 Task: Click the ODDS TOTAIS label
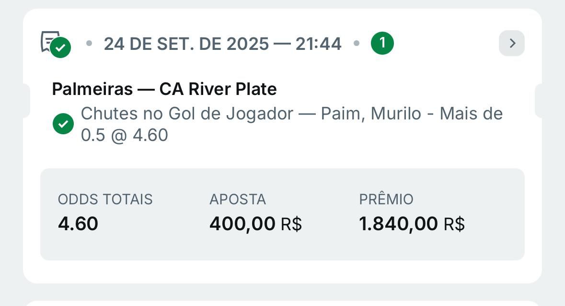click(105, 200)
